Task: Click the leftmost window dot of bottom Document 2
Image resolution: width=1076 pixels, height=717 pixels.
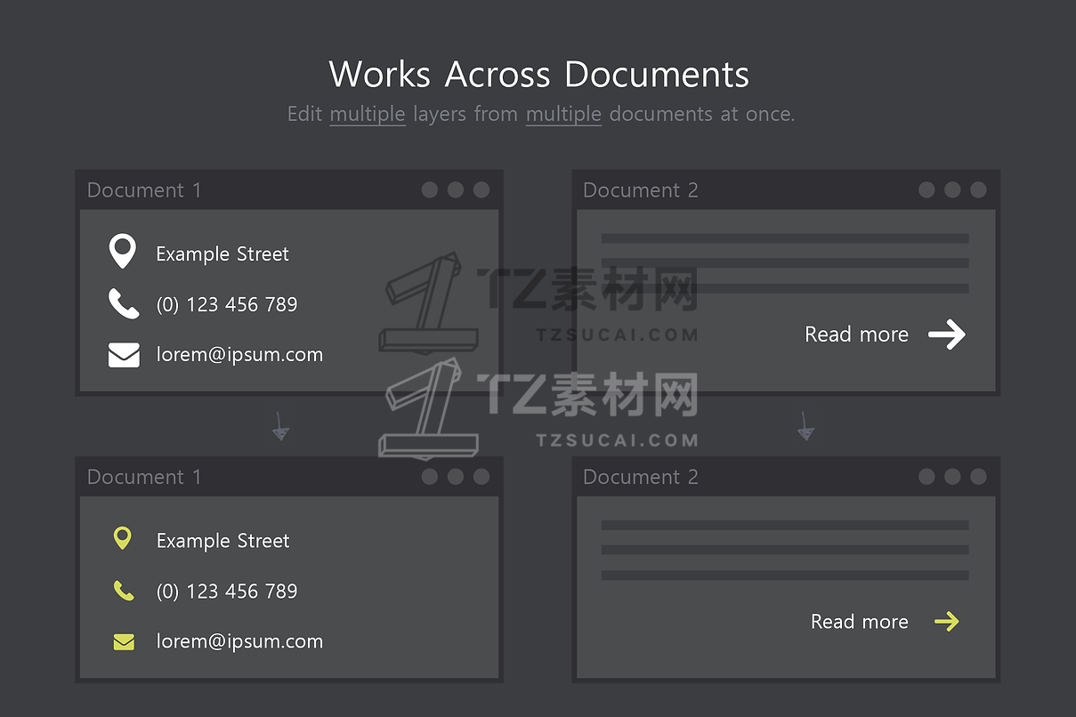Action: point(926,477)
